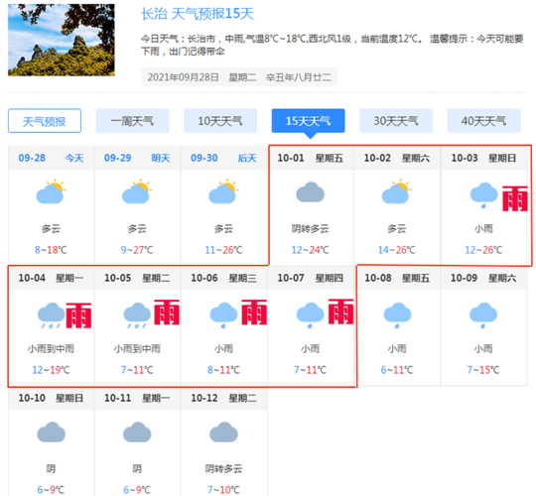Select the 15天天气 tab
The width and height of the screenshot is (536, 496).
308,121
